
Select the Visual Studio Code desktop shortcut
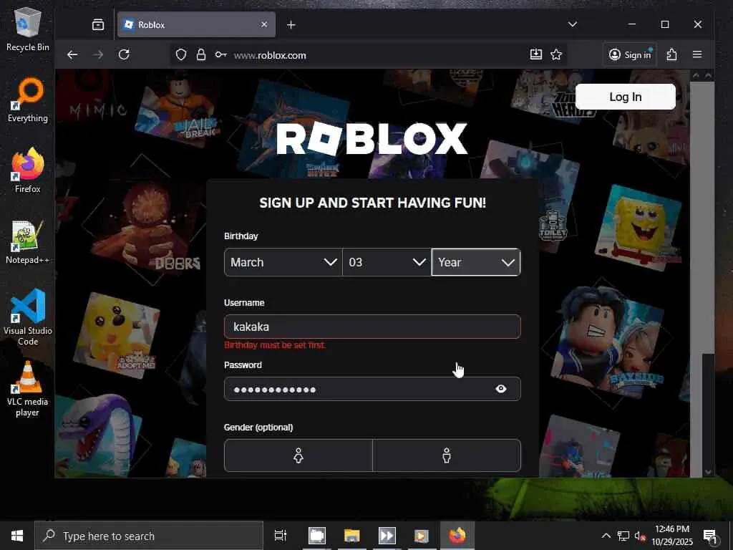[x=28, y=317]
